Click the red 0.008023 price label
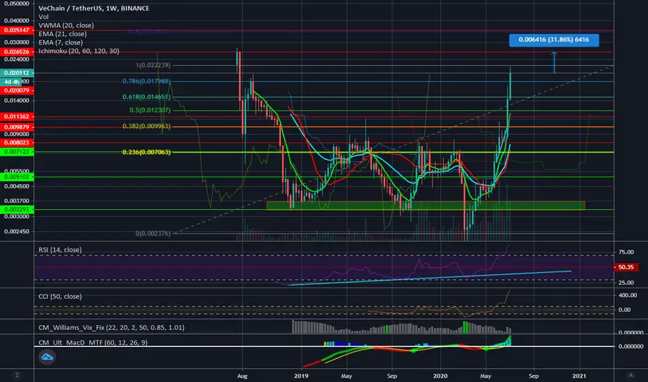The width and height of the screenshot is (648, 382). [x=17, y=142]
